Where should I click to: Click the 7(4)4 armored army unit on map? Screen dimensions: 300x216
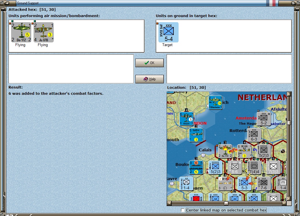coord(254,167)
